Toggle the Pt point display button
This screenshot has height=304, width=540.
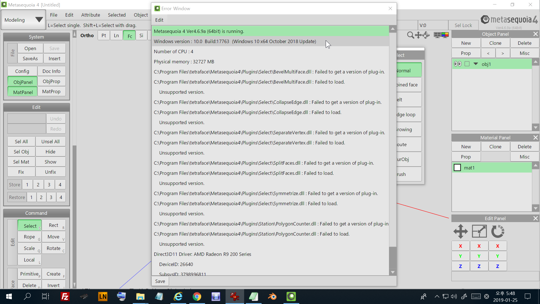click(x=104, y=35)
